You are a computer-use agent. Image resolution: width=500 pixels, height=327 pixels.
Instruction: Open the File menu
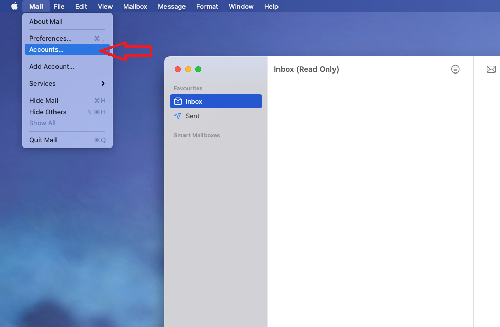click(59, 6)
